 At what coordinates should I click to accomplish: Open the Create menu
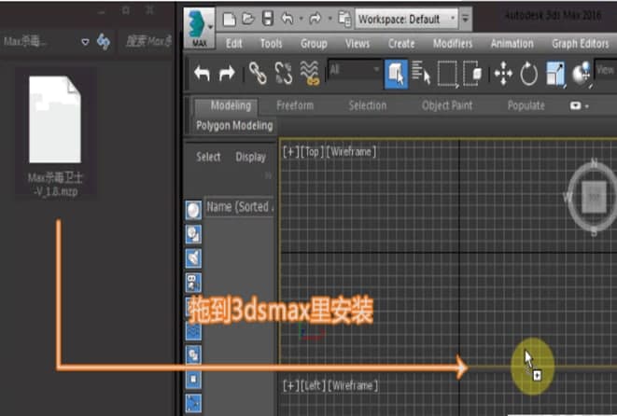click(401, 43)
